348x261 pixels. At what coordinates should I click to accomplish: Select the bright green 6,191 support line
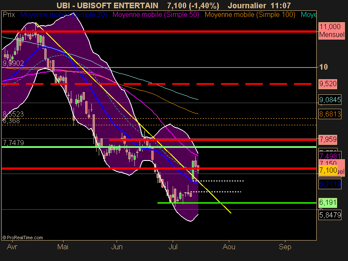237,203
